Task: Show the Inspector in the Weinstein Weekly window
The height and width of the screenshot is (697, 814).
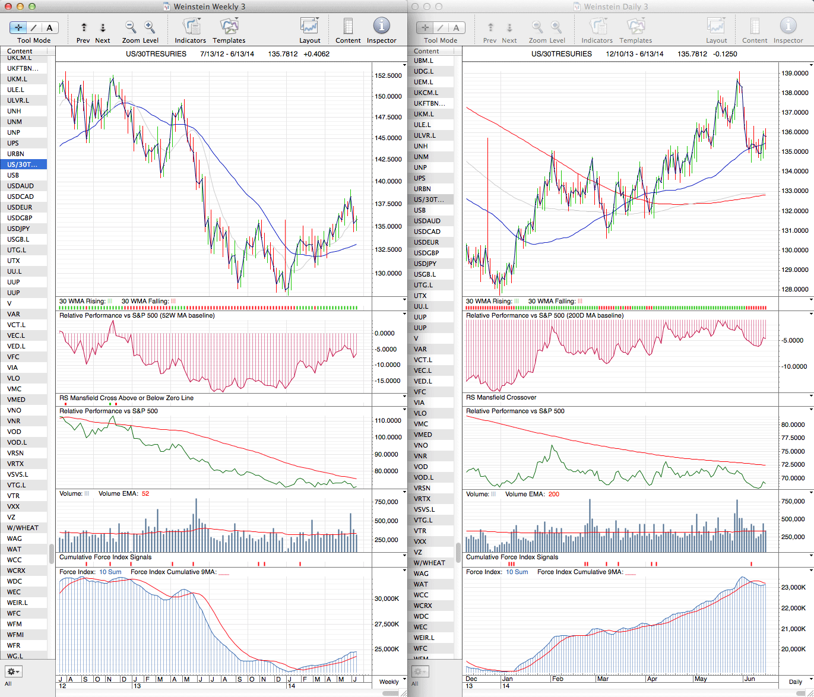Action: [381, 26]
